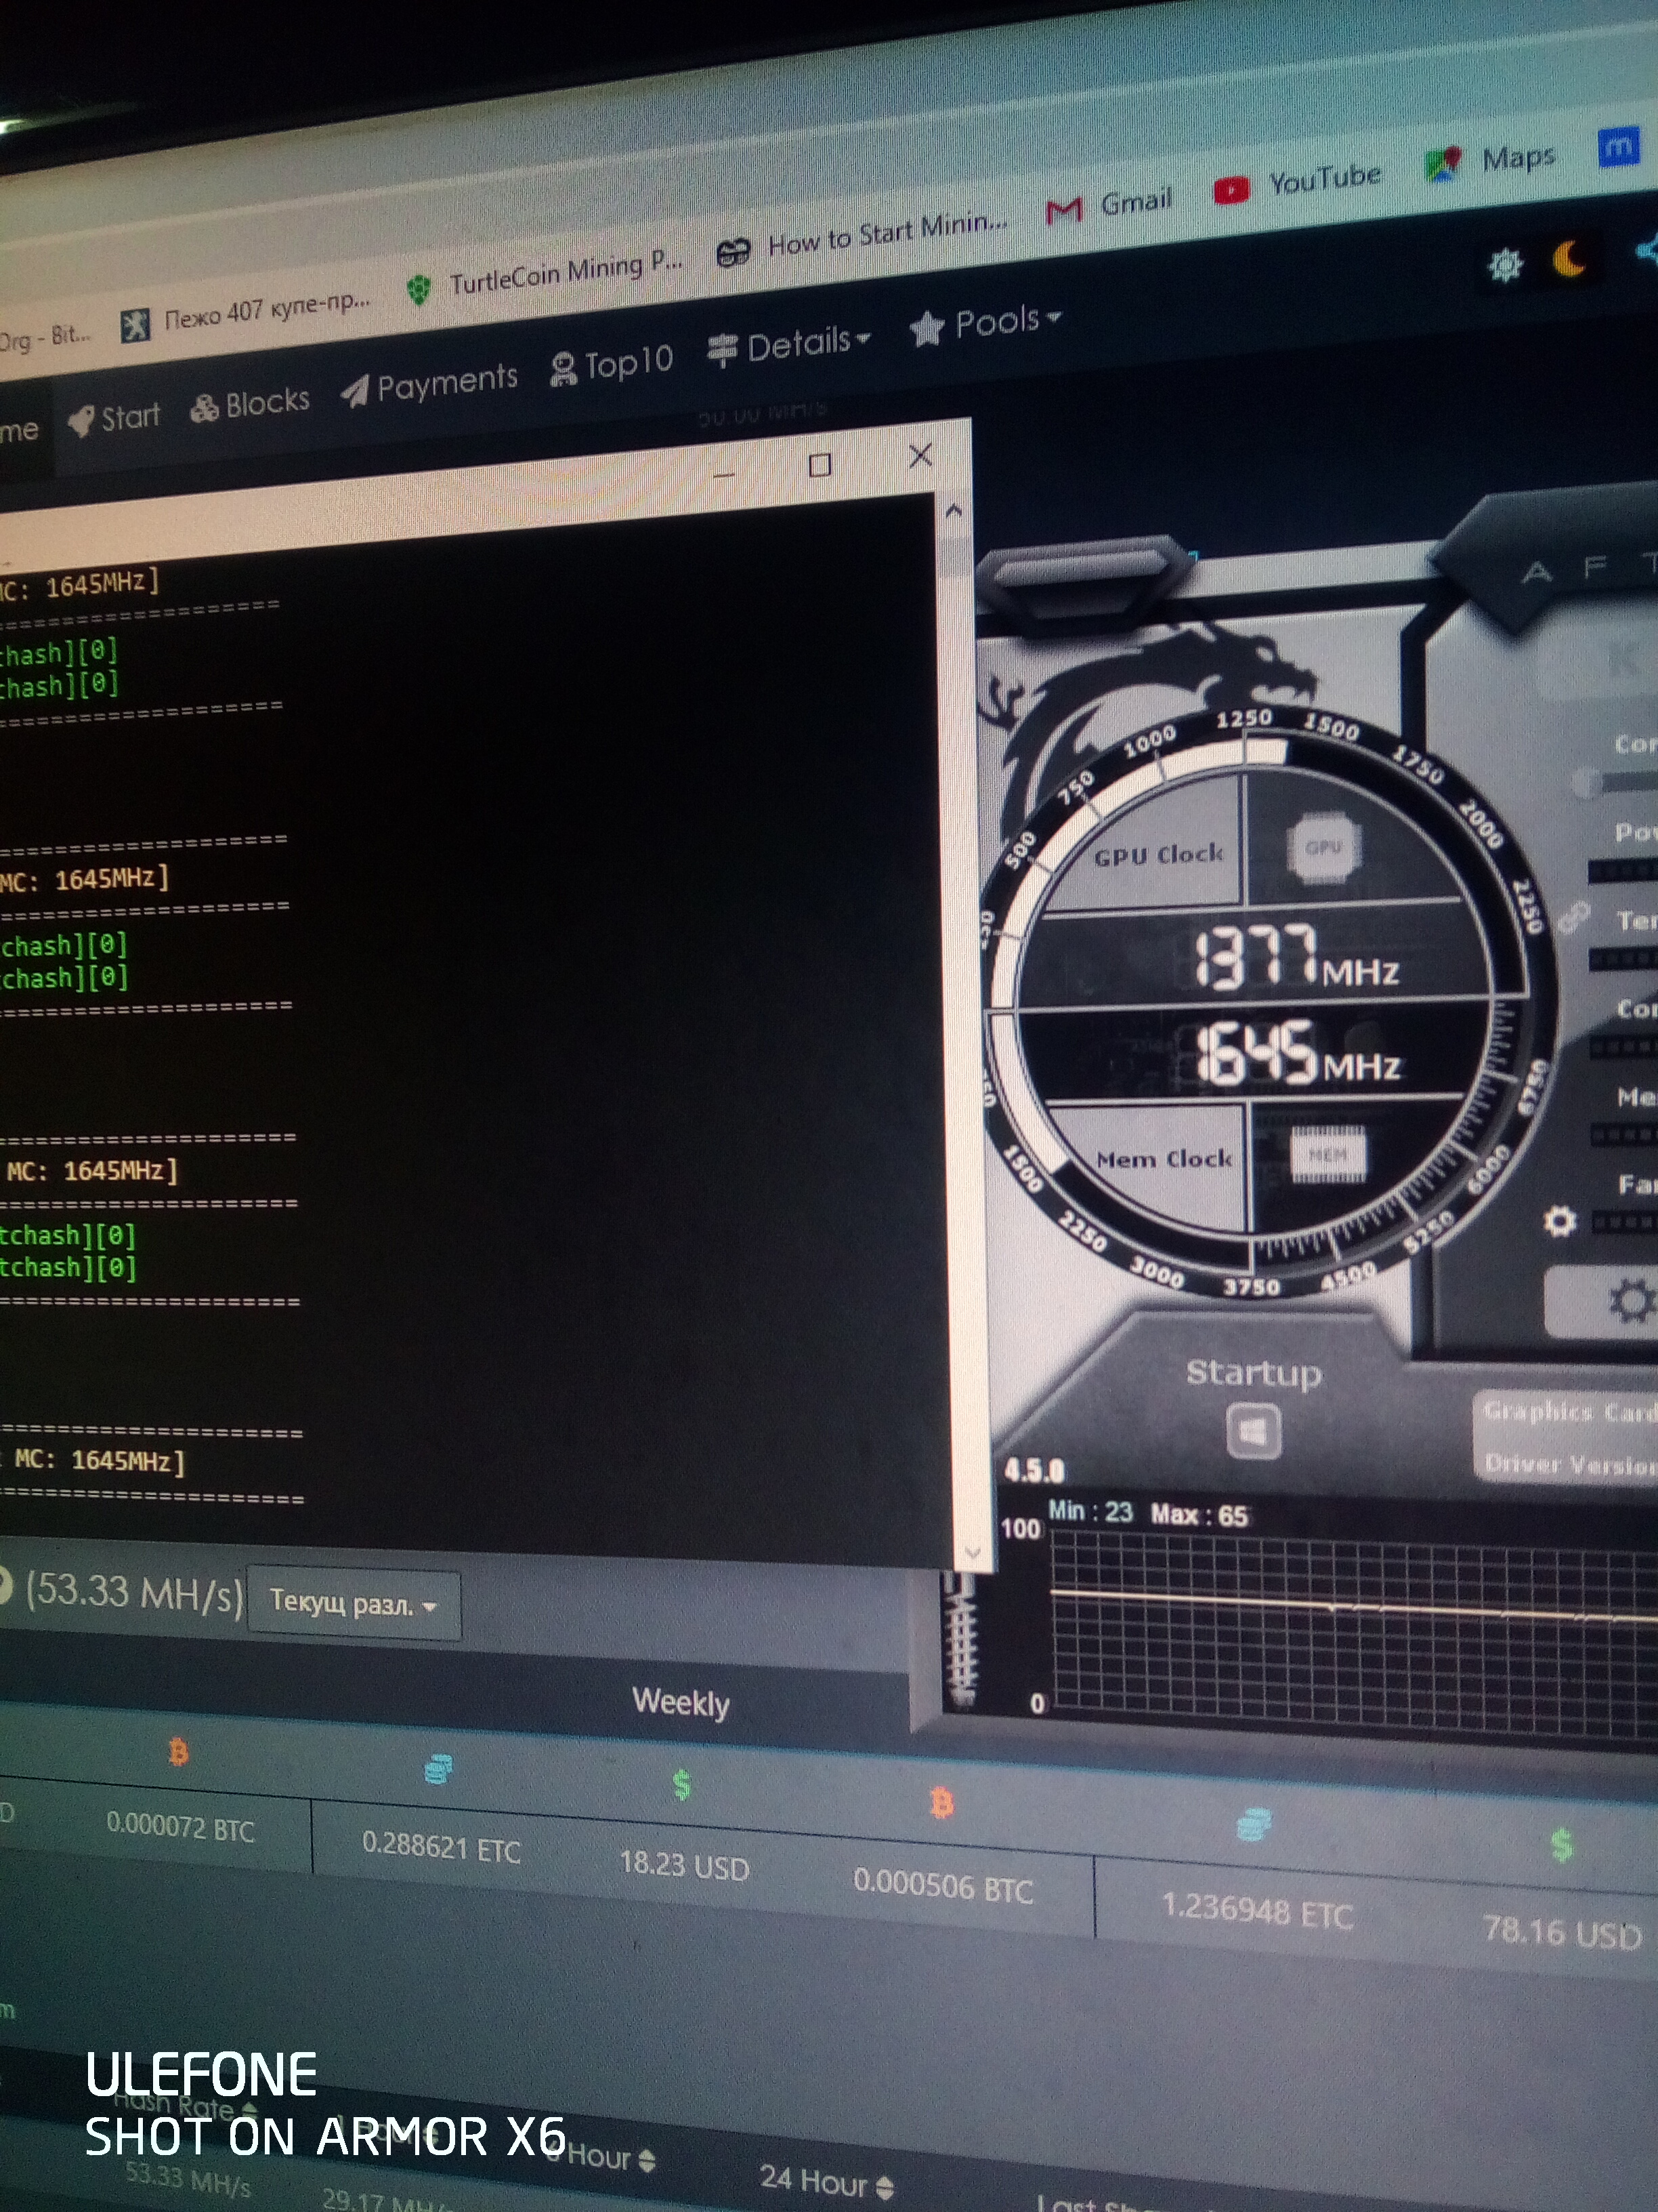Screen dimensions: 1658x2212
Task: Click the coins icon above 0.288621 ETC
Action: point(438,1770)
